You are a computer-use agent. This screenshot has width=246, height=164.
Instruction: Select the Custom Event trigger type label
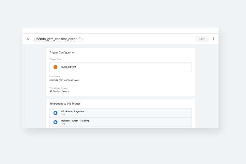(69, 67)
